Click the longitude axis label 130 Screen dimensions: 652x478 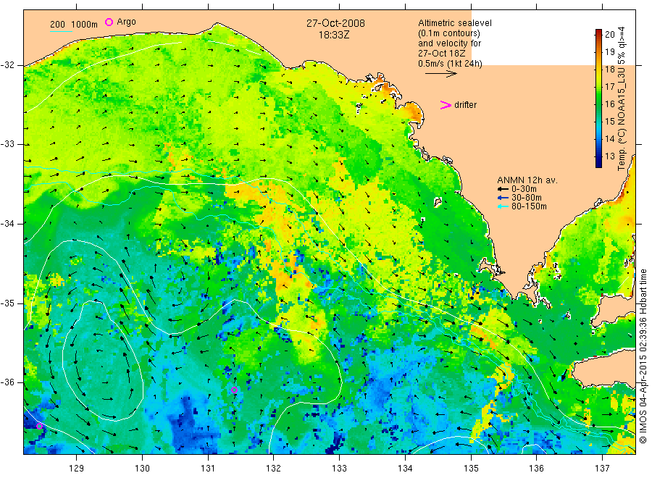pos(142,469)
